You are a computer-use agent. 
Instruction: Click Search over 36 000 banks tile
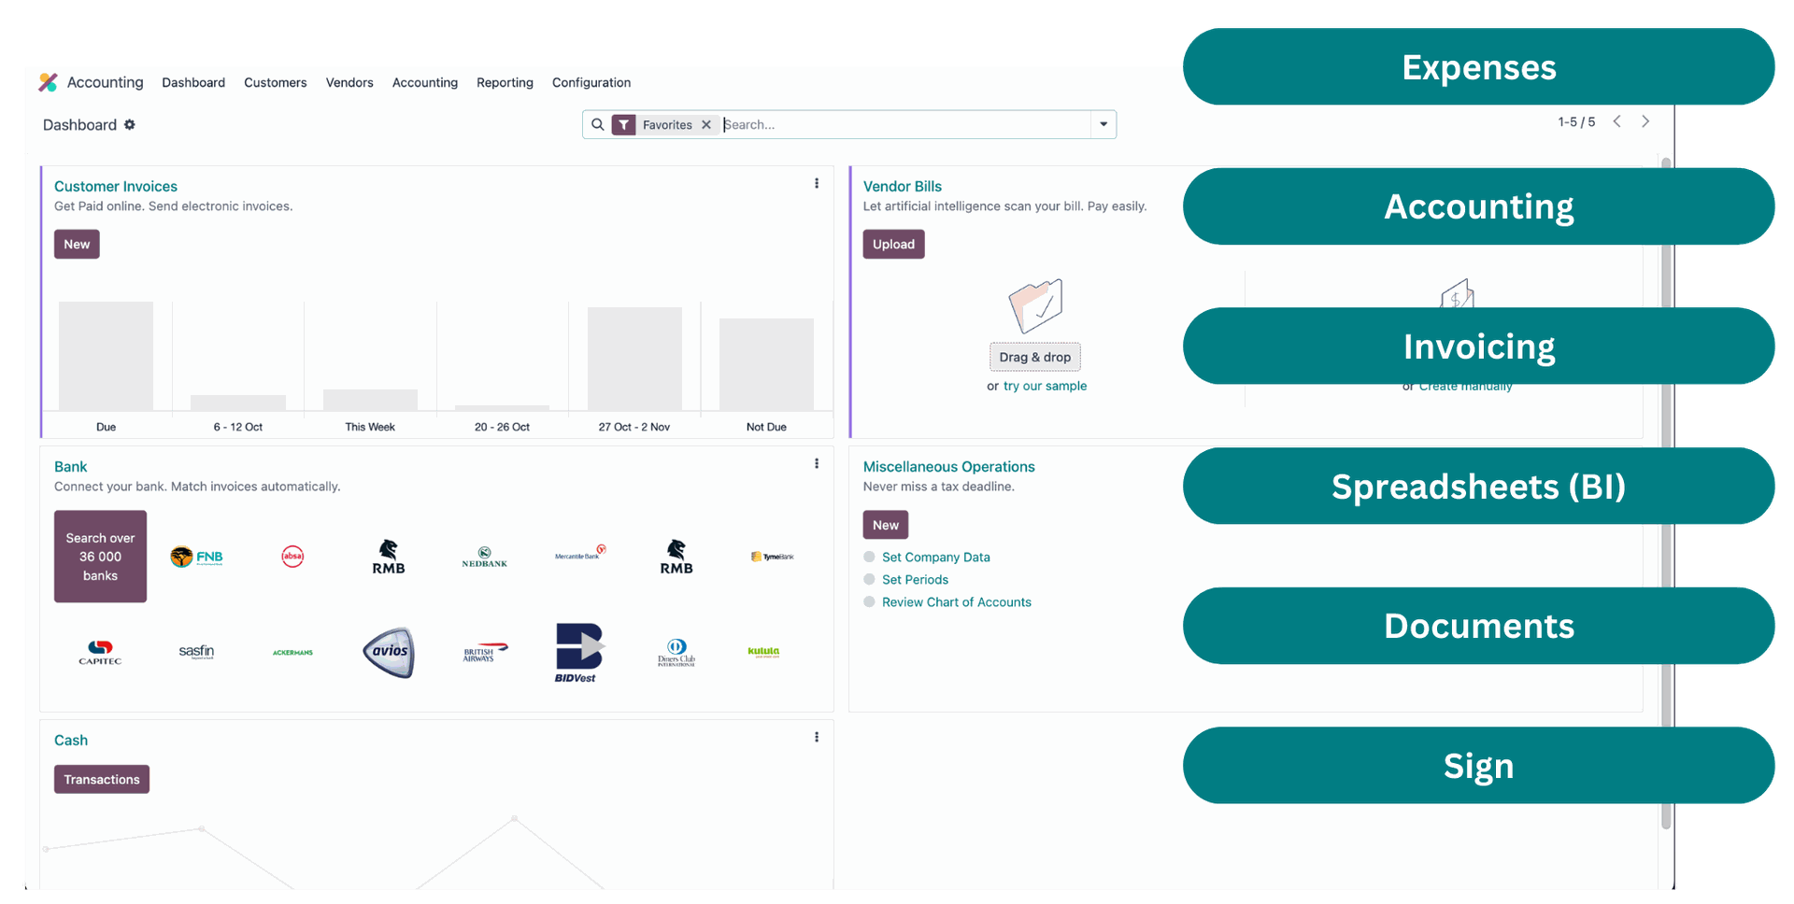coord(100,557)
